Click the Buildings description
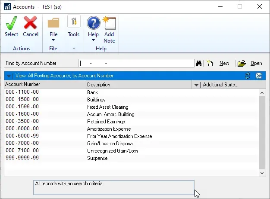 [96, 100]
